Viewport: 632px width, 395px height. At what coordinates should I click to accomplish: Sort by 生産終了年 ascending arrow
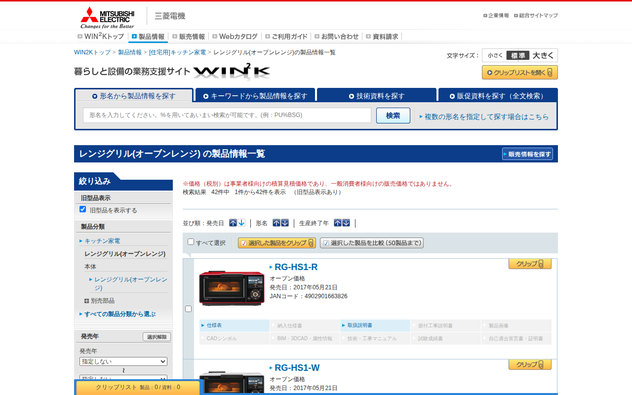(338, 223)
